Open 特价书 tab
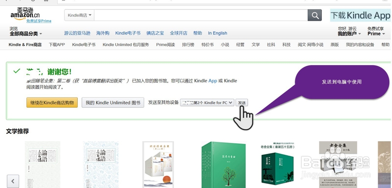The height and width of the screenshot is (188, 392). click(207, 45)
